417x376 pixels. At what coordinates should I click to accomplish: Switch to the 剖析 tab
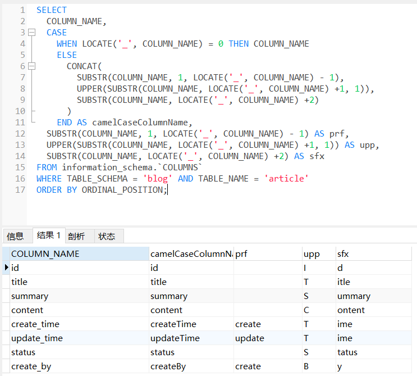[x=80, y=236]
